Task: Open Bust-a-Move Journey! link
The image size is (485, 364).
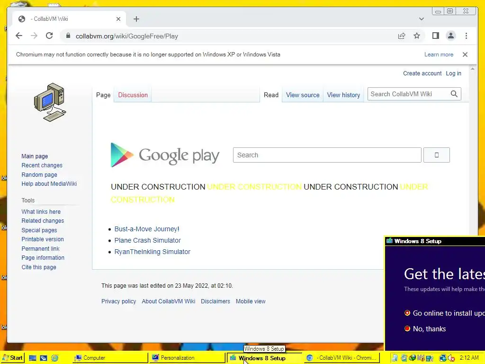Action: click(147, 229)
